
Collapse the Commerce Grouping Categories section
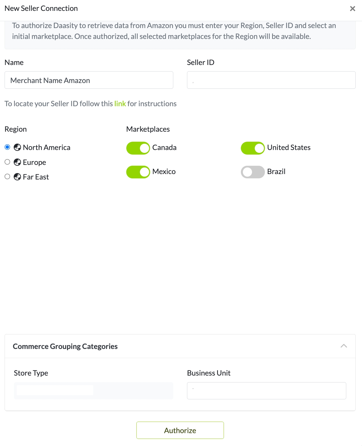pyautogui.click(x=344, y=346)
